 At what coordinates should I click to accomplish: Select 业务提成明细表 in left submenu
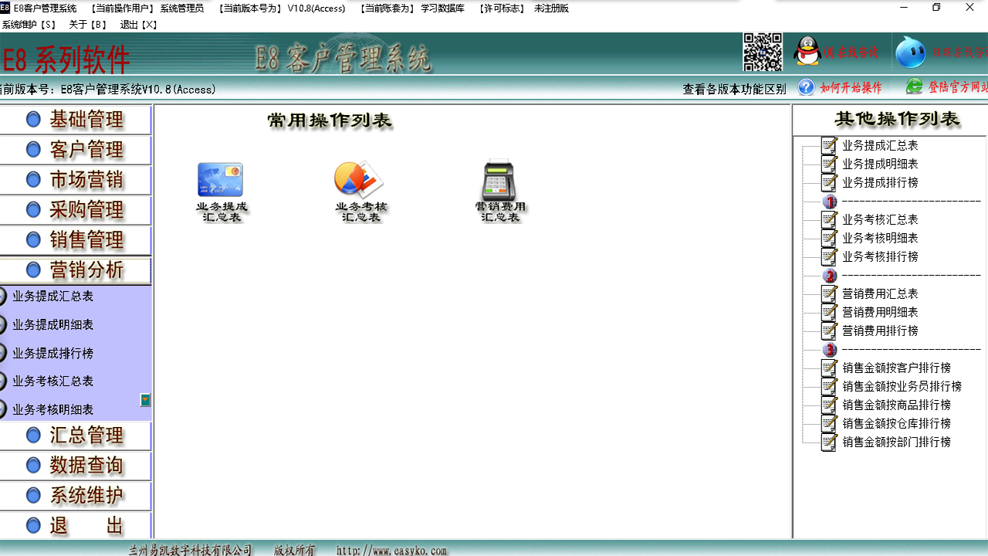[x=52, y=325]
